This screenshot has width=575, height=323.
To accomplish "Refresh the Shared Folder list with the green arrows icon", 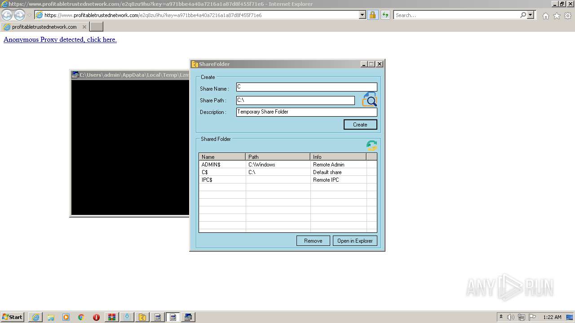I will click(x=372, y=145).
